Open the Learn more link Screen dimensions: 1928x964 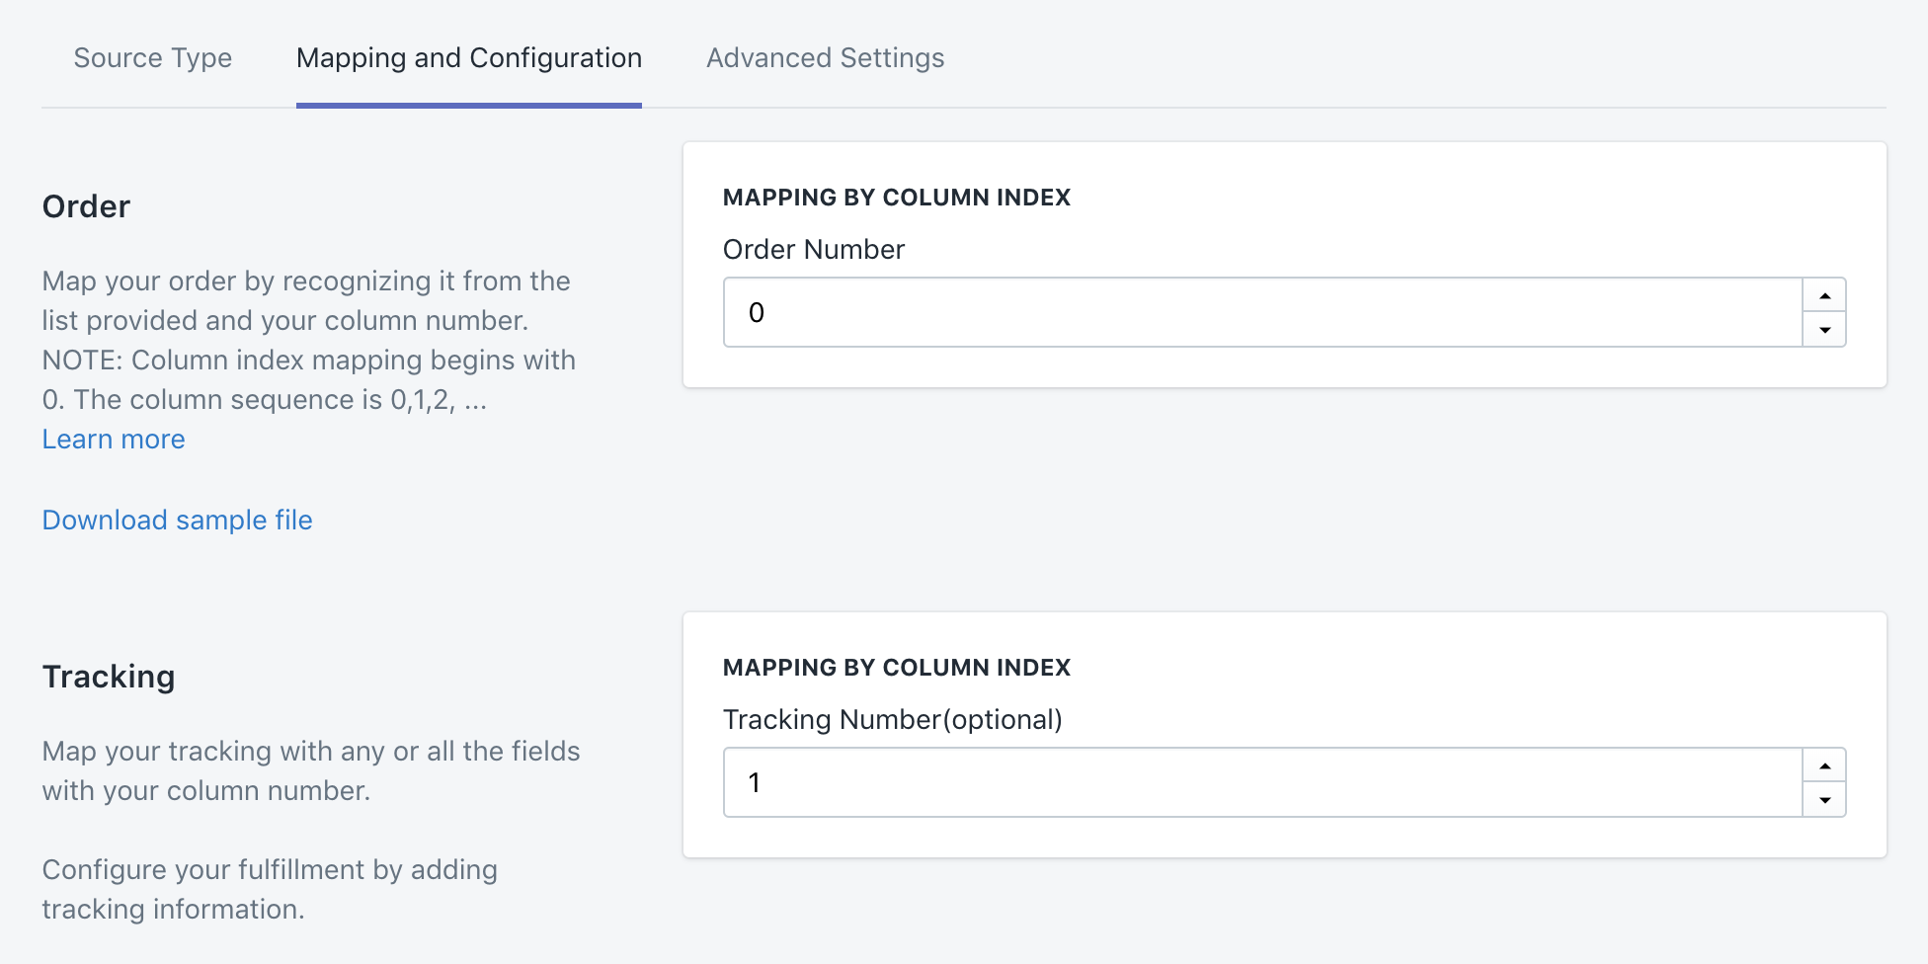[x=114, y=440]
